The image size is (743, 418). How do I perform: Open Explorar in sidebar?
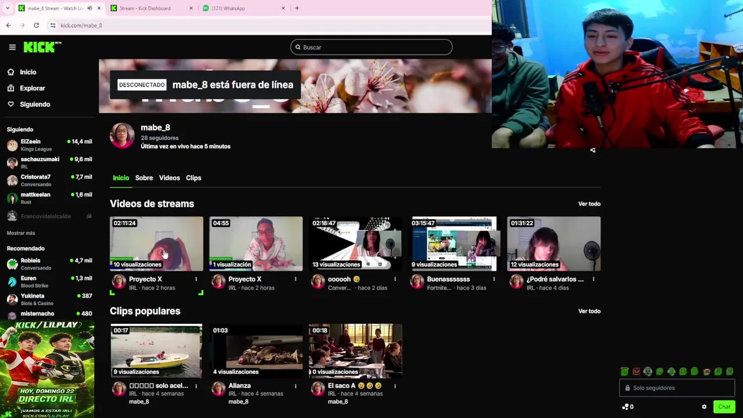point(33,88)
